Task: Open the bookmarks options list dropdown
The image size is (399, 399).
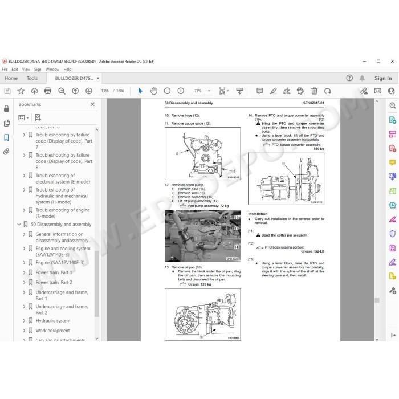Action: coord(23,117)
